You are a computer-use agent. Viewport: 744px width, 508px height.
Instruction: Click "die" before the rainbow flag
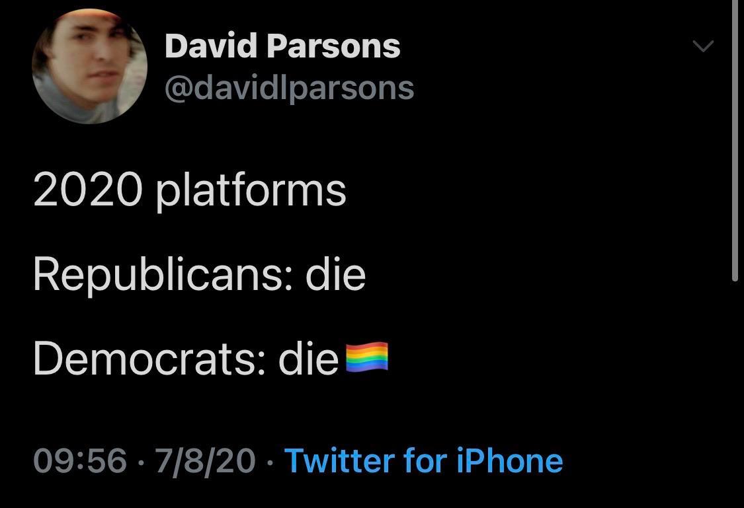pyautogui.click(x=308, y=359)
